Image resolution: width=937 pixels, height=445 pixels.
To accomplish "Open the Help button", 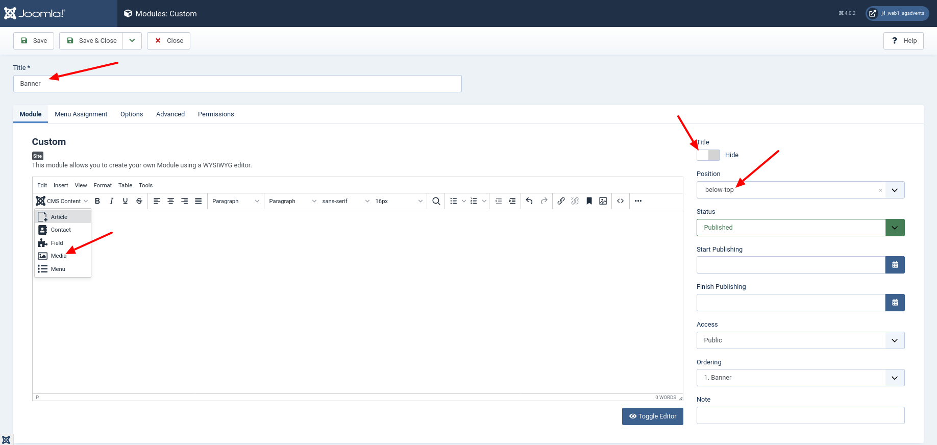I will coord(903,41).
